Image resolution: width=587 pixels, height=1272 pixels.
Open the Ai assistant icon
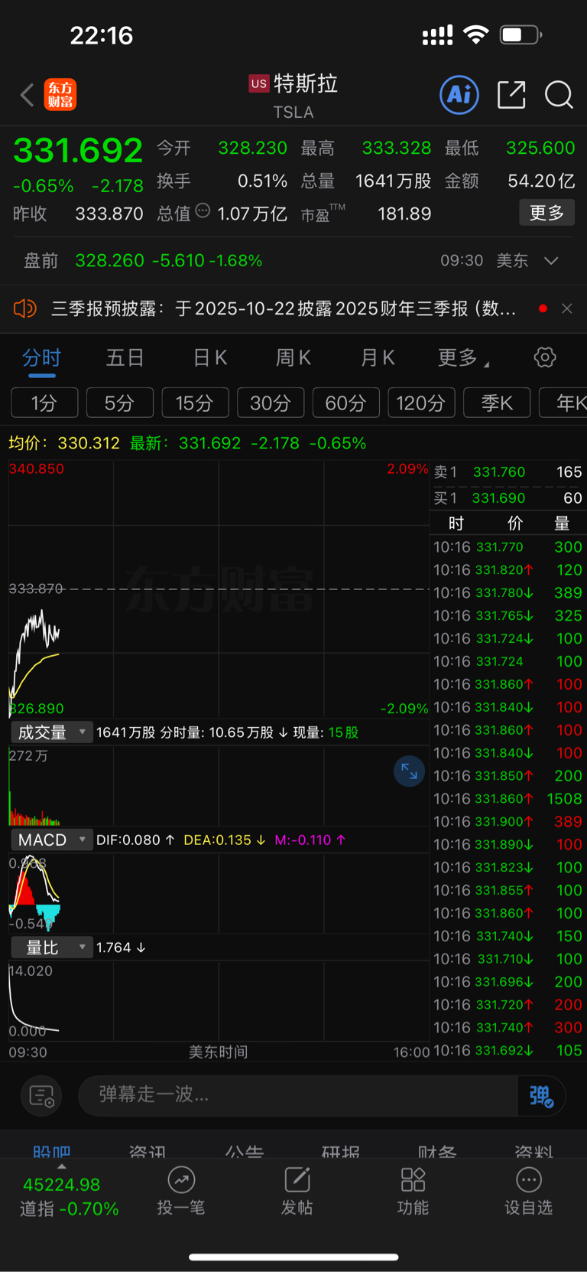point(459,95)
